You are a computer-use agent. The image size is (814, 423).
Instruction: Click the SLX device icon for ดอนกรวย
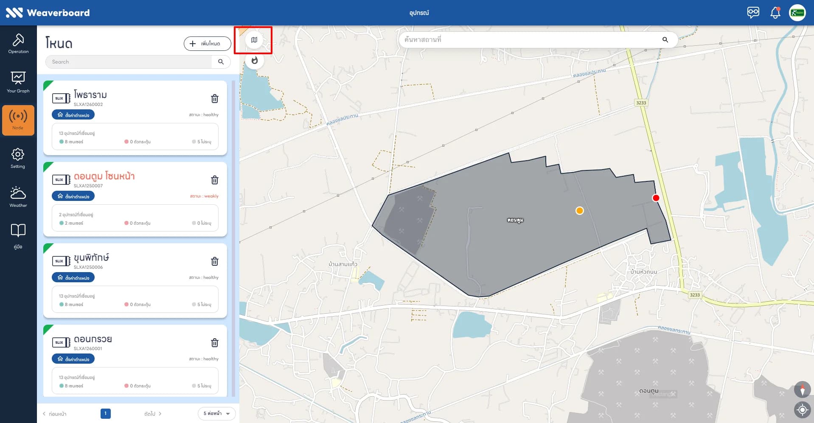[62, 342]
